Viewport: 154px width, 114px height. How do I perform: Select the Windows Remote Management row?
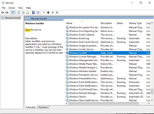pyautogui.click(x=108, y=93)
